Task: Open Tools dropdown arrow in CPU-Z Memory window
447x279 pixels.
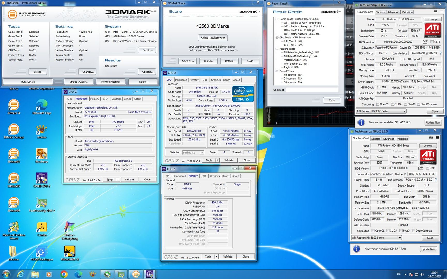Action: (216, 257)
